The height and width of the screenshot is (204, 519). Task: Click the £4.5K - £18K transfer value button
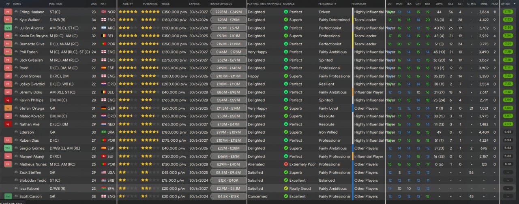228,196
